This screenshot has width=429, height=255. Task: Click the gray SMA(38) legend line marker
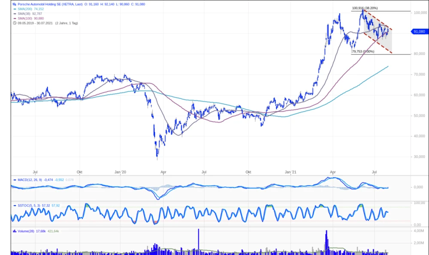click(x=14, y=13)
